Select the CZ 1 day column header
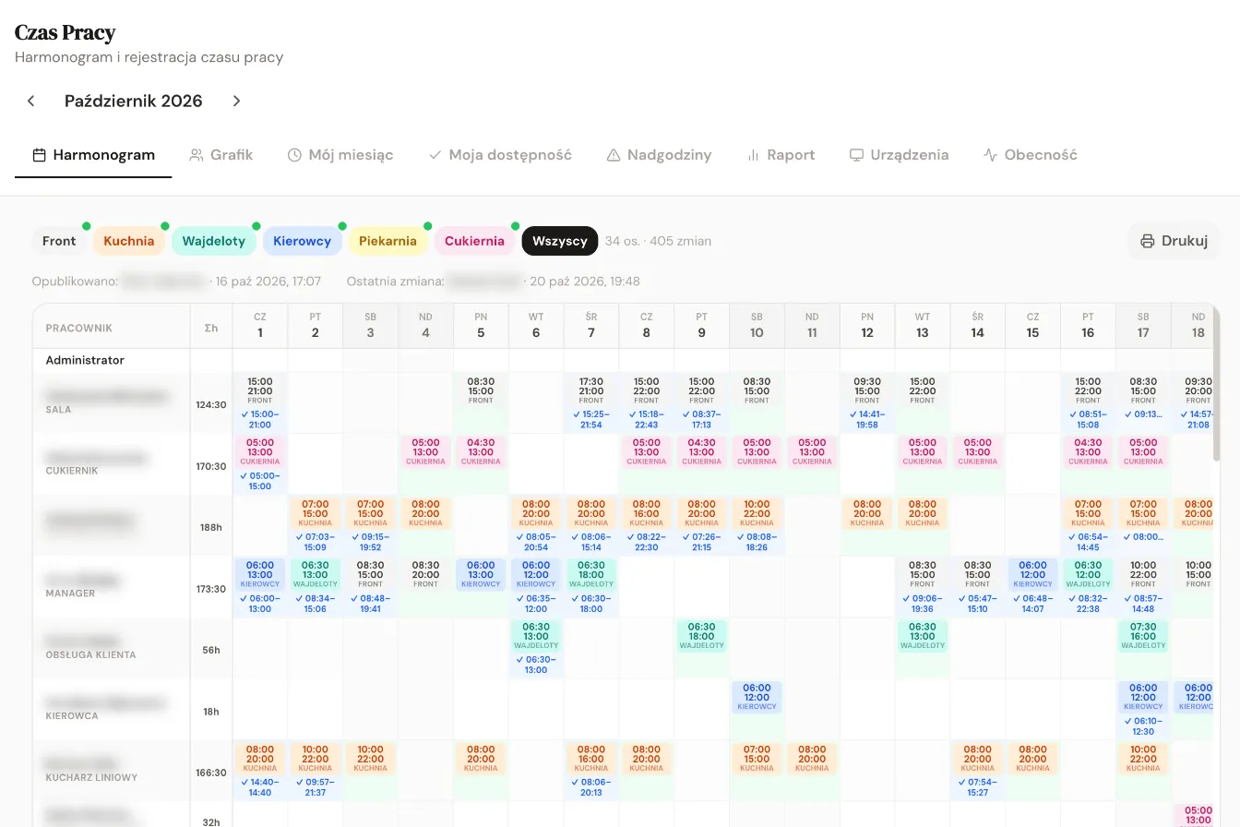The image size is (1240, 827). [x=260, y=325]
